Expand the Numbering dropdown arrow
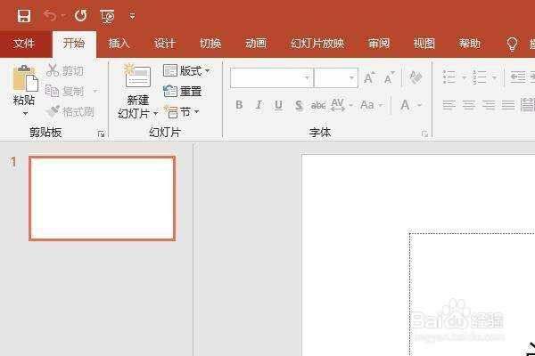This screenshot has height=356, width=535. [494, 77]
